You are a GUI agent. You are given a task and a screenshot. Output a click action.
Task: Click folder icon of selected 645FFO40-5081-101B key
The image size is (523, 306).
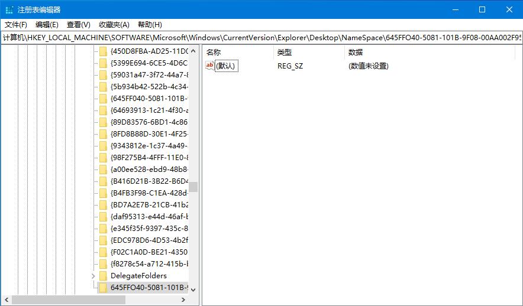[x=103, y=288]
